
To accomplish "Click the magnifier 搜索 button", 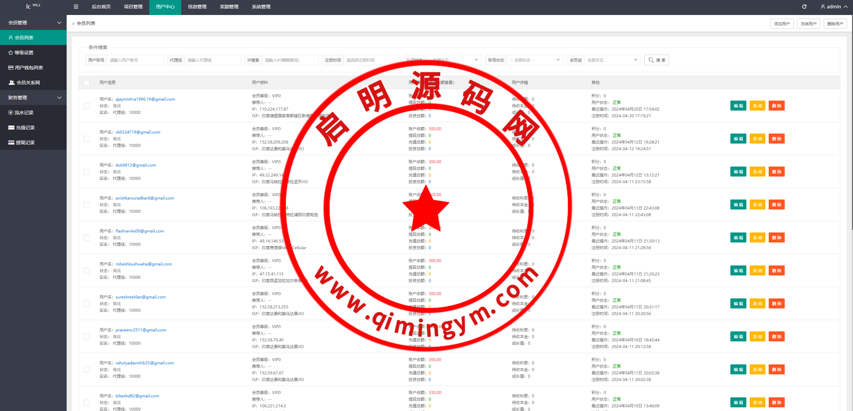I will (x=656, y=60).
